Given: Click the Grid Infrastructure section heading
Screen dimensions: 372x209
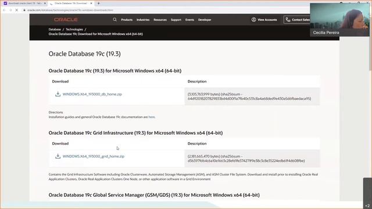Looking at the screenshot, I should pos(135,133).
